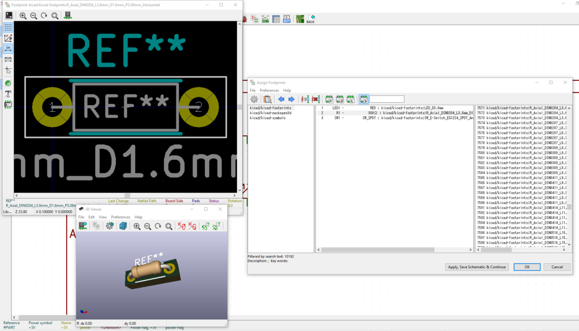Image resolution: width=579 pixels, height=331 pixels.
Task: Run automatic footprint association
Action: pos(305,99)
